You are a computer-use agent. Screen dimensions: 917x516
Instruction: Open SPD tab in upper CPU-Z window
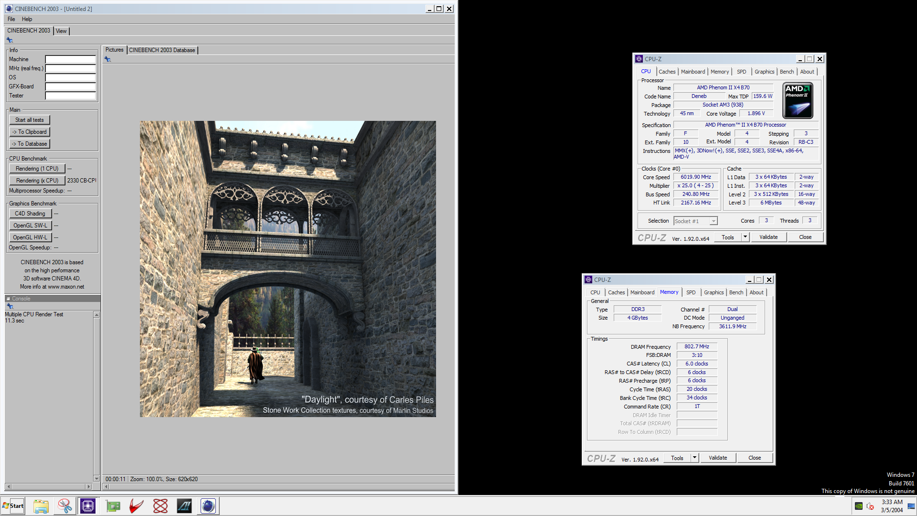pyautogui.click(x=741, y=72)
